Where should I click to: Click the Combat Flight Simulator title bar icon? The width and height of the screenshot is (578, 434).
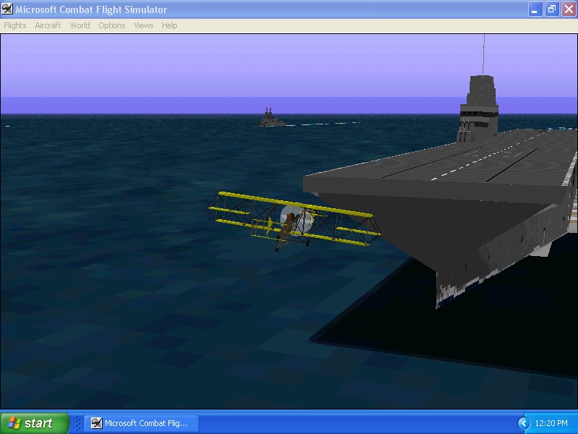[7, 9]
